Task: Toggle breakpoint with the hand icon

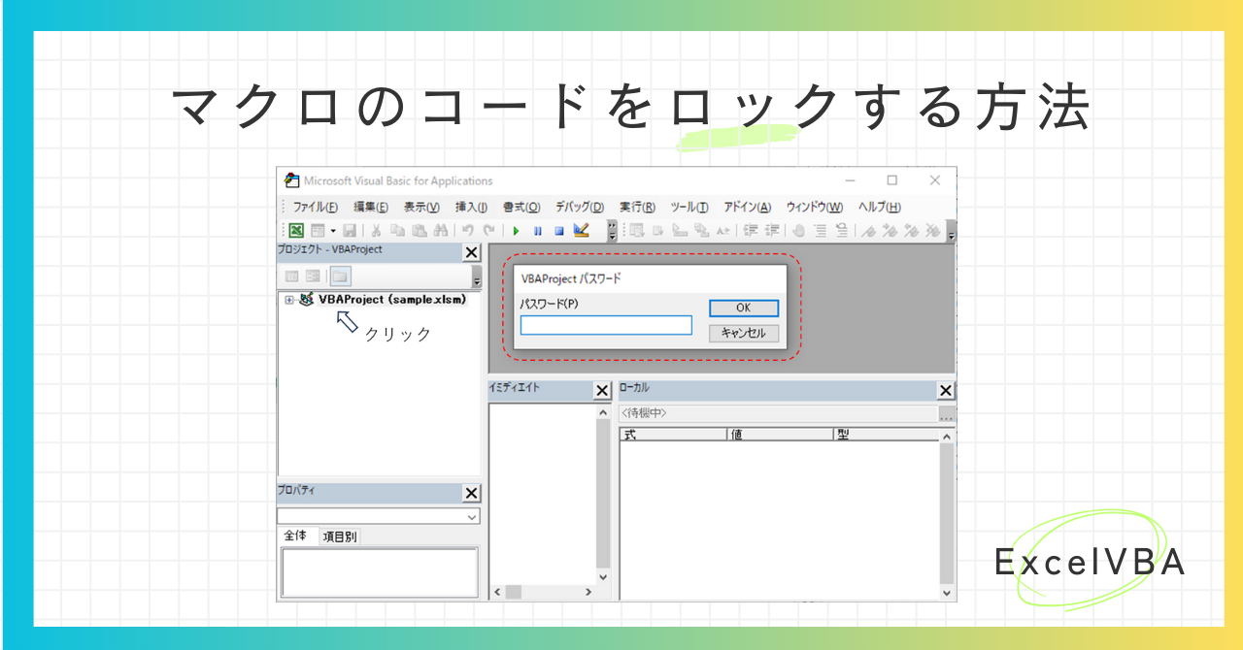Action: [798, 231]
